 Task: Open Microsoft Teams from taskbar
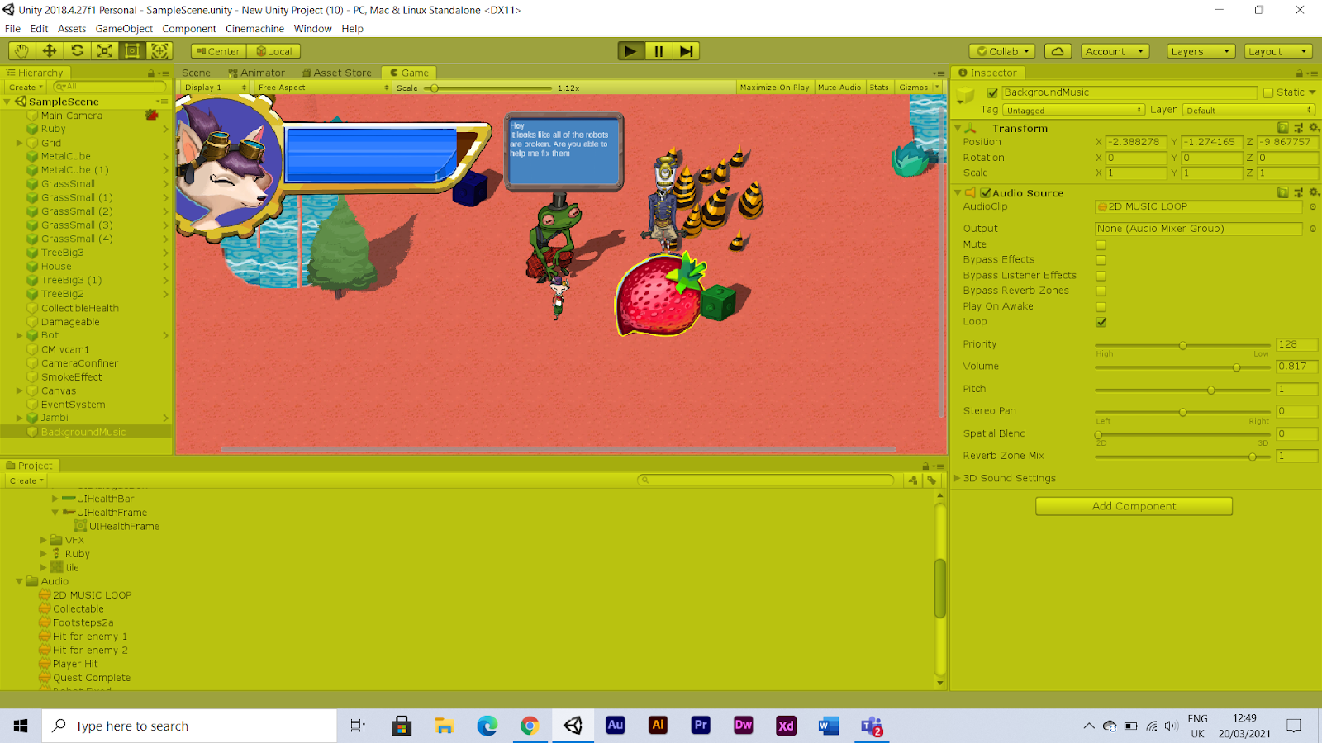871,726
